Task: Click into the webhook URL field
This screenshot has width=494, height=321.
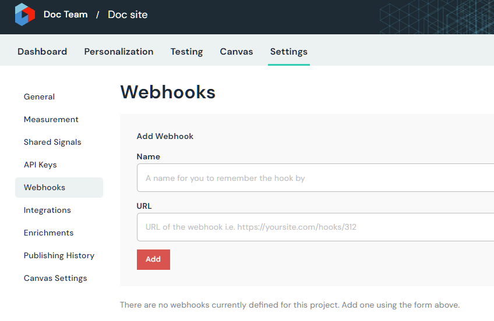Action: tap(315, 227)
